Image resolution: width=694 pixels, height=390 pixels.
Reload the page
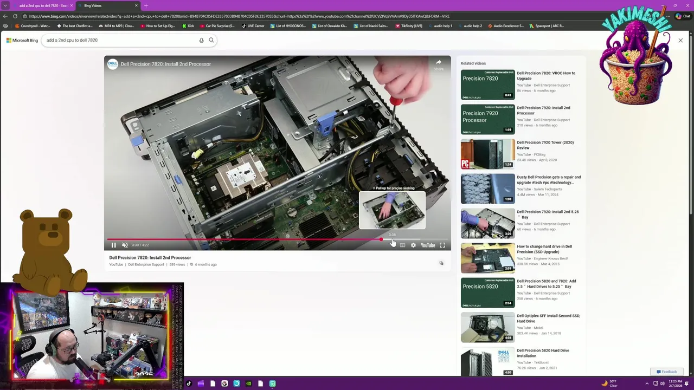click(x=15, y=16)
